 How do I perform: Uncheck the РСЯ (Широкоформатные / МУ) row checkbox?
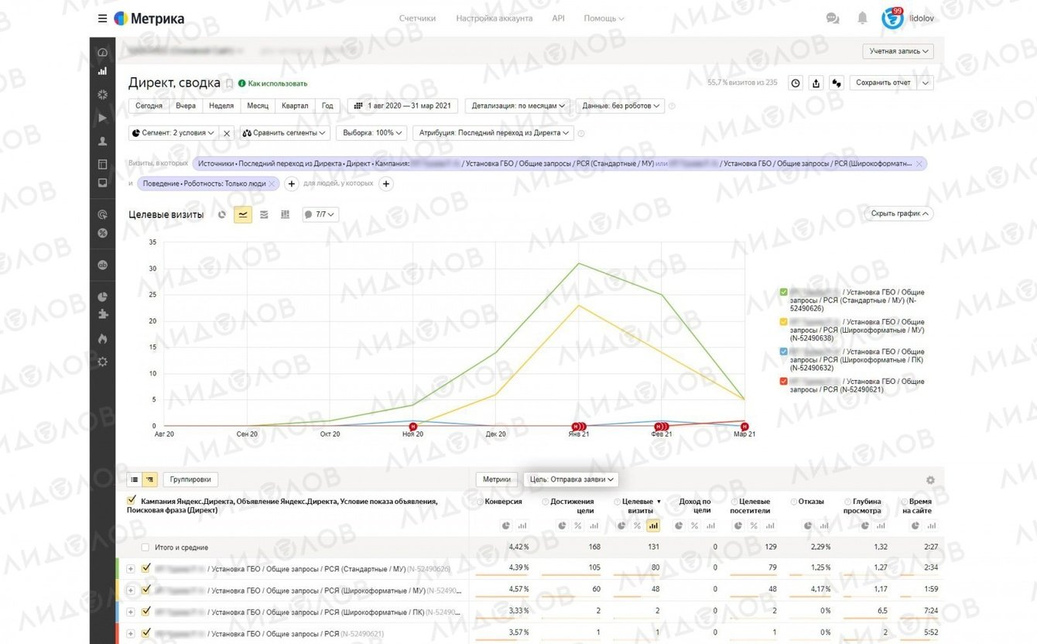[x=145, y=590]
